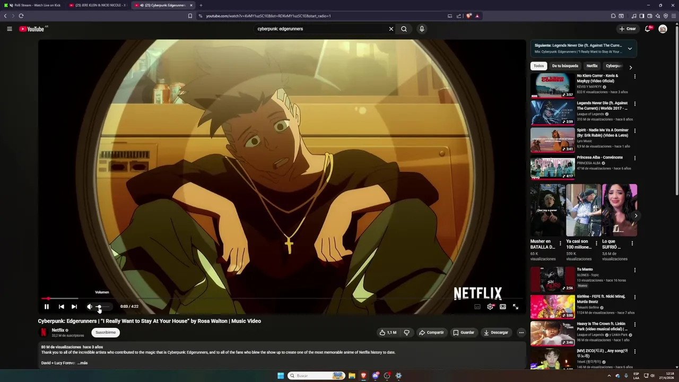Skip to the next video
This screenshot has width=679, height=382.
pos(74,307)
